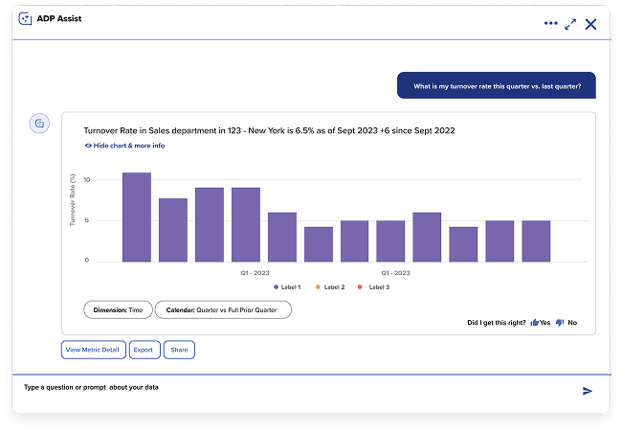Viewport: 622px width, 433px height.
Task: Select the last bar in the turnover chart
Action: 536,241
